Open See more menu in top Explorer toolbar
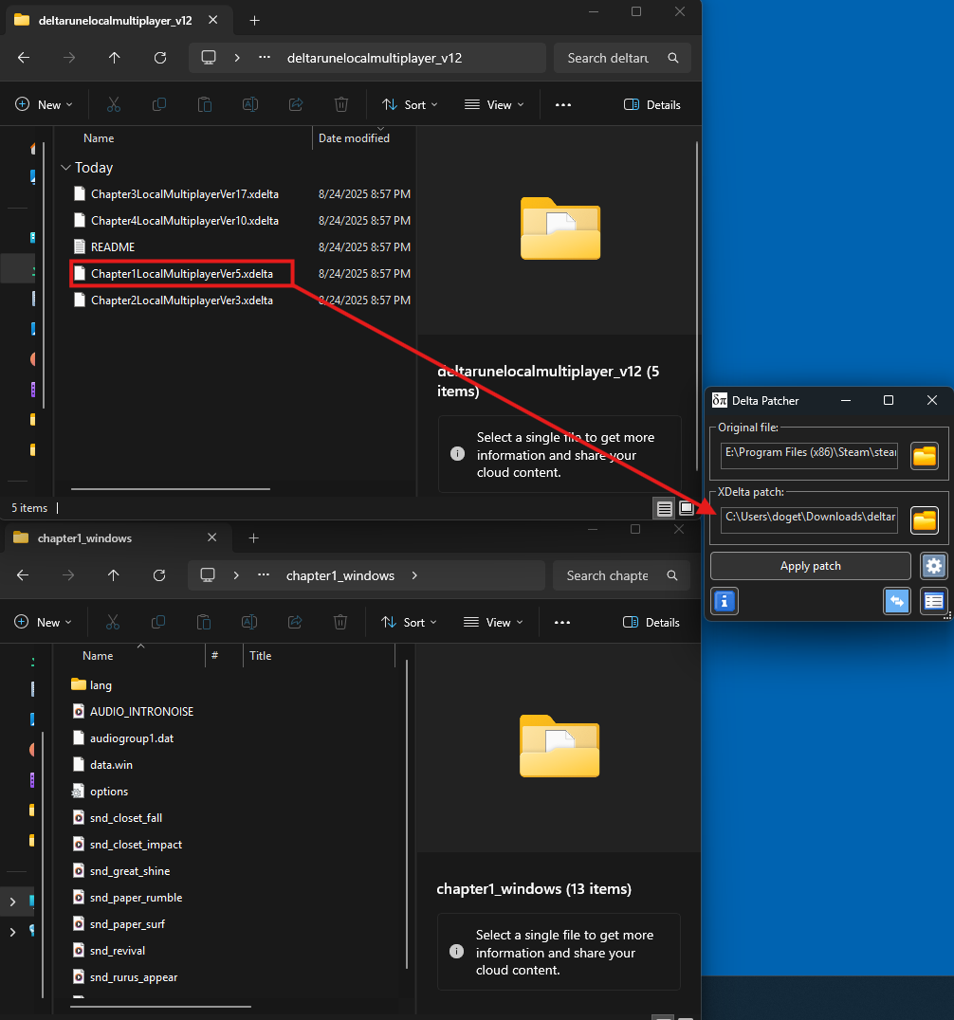The image size is (954, 1020). tap(563, 104)
